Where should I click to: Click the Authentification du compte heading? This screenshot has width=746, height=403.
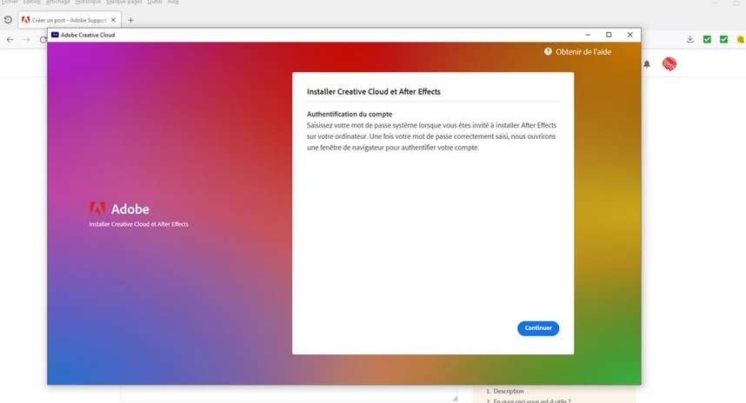(350, 114)
